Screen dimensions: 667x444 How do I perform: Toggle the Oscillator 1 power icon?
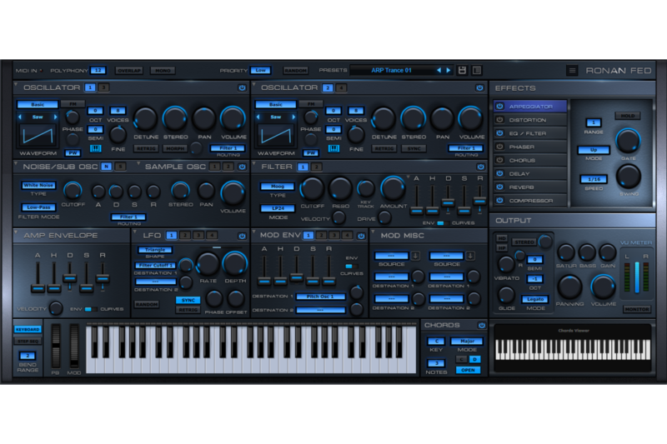pos(242,87)
